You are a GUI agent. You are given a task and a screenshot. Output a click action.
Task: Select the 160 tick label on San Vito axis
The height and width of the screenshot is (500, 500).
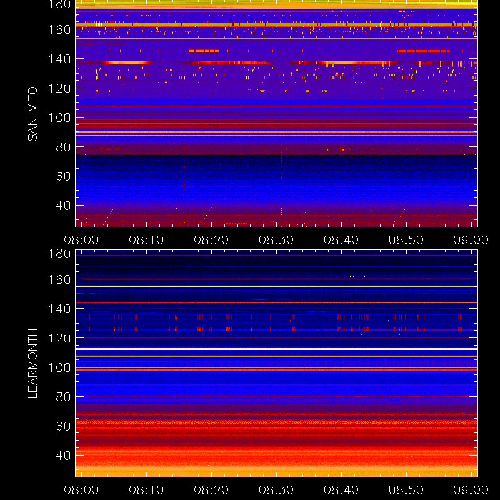coord(59,29)
